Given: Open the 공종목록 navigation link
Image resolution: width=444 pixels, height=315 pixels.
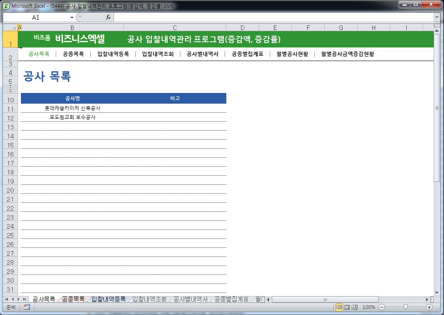Looking at the screenshot, I should (x=73, y=54).
